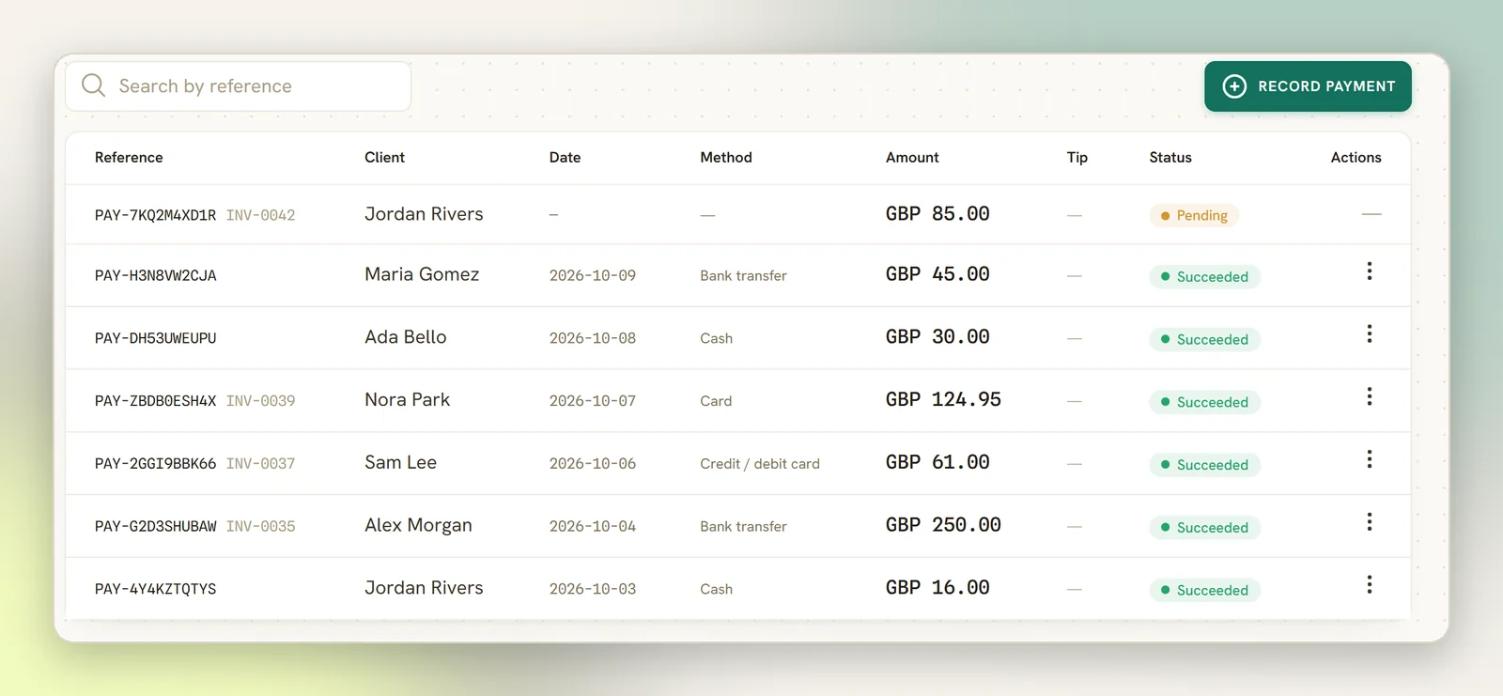Open actions menu for PAY-DH53UWEUPU

(x=1370, y=334)
